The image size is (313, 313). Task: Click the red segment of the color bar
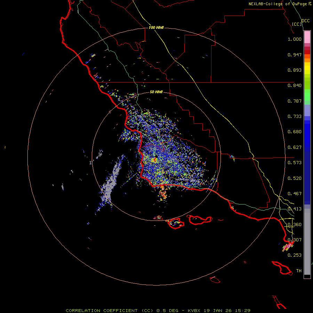pos(307,52)
